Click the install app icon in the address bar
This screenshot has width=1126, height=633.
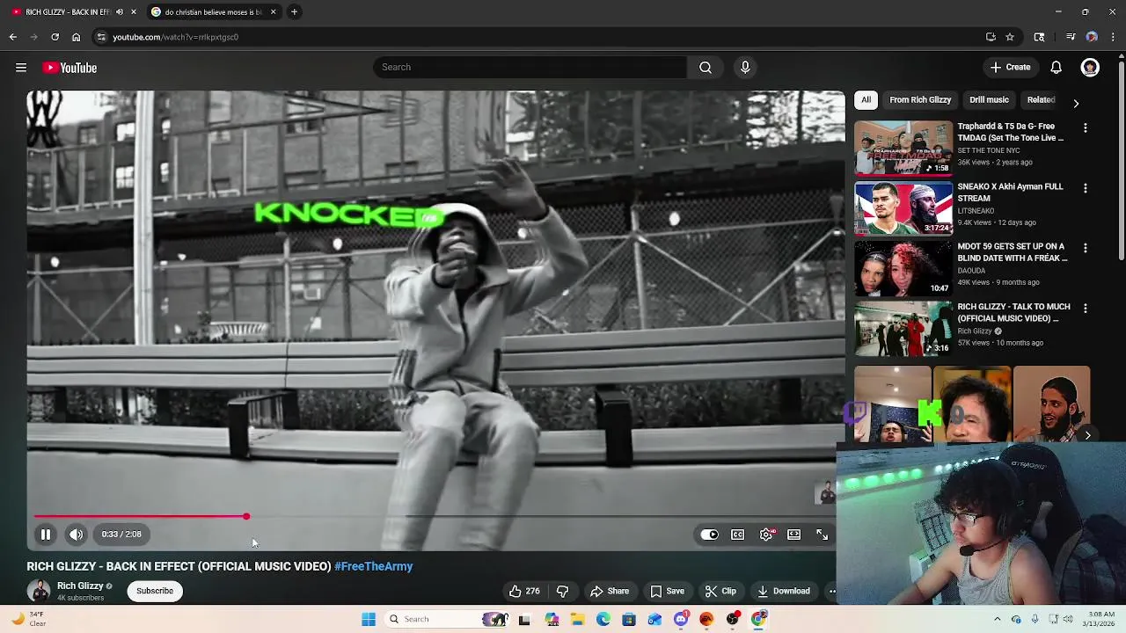(991, 37)
